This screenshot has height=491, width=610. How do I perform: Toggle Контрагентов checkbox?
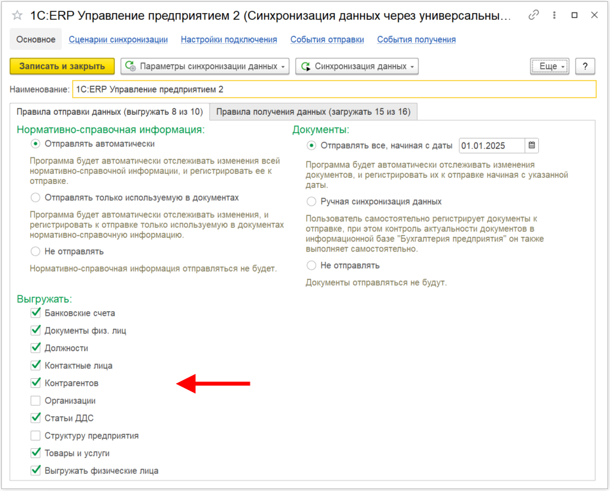35,383
